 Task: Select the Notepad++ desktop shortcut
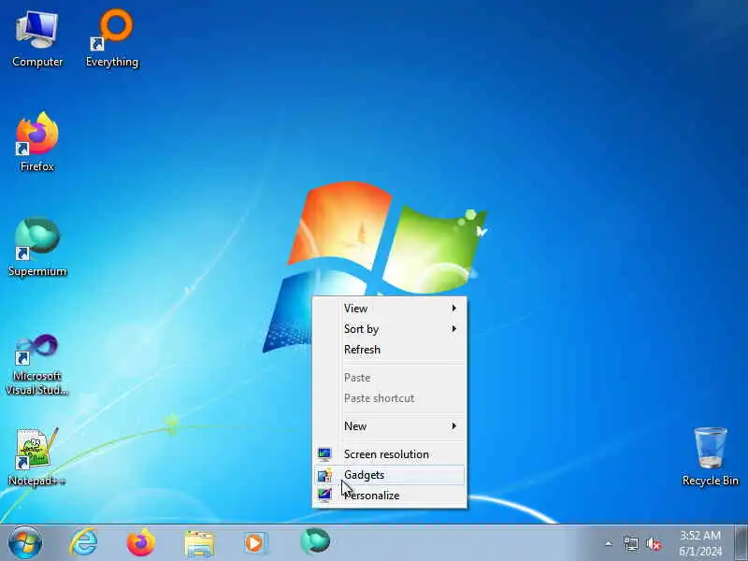point(37,456)
